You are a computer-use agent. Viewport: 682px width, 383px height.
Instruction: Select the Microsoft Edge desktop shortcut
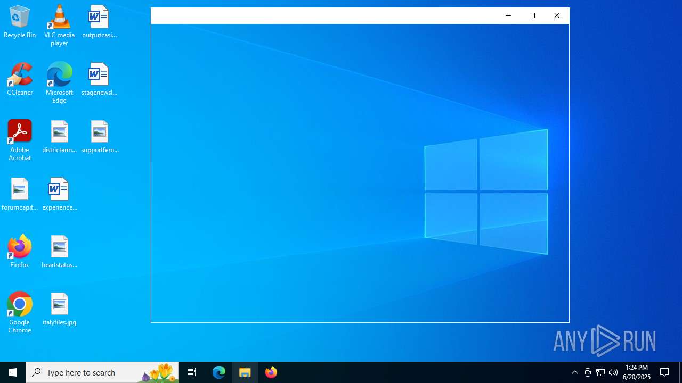coord(59,83)
